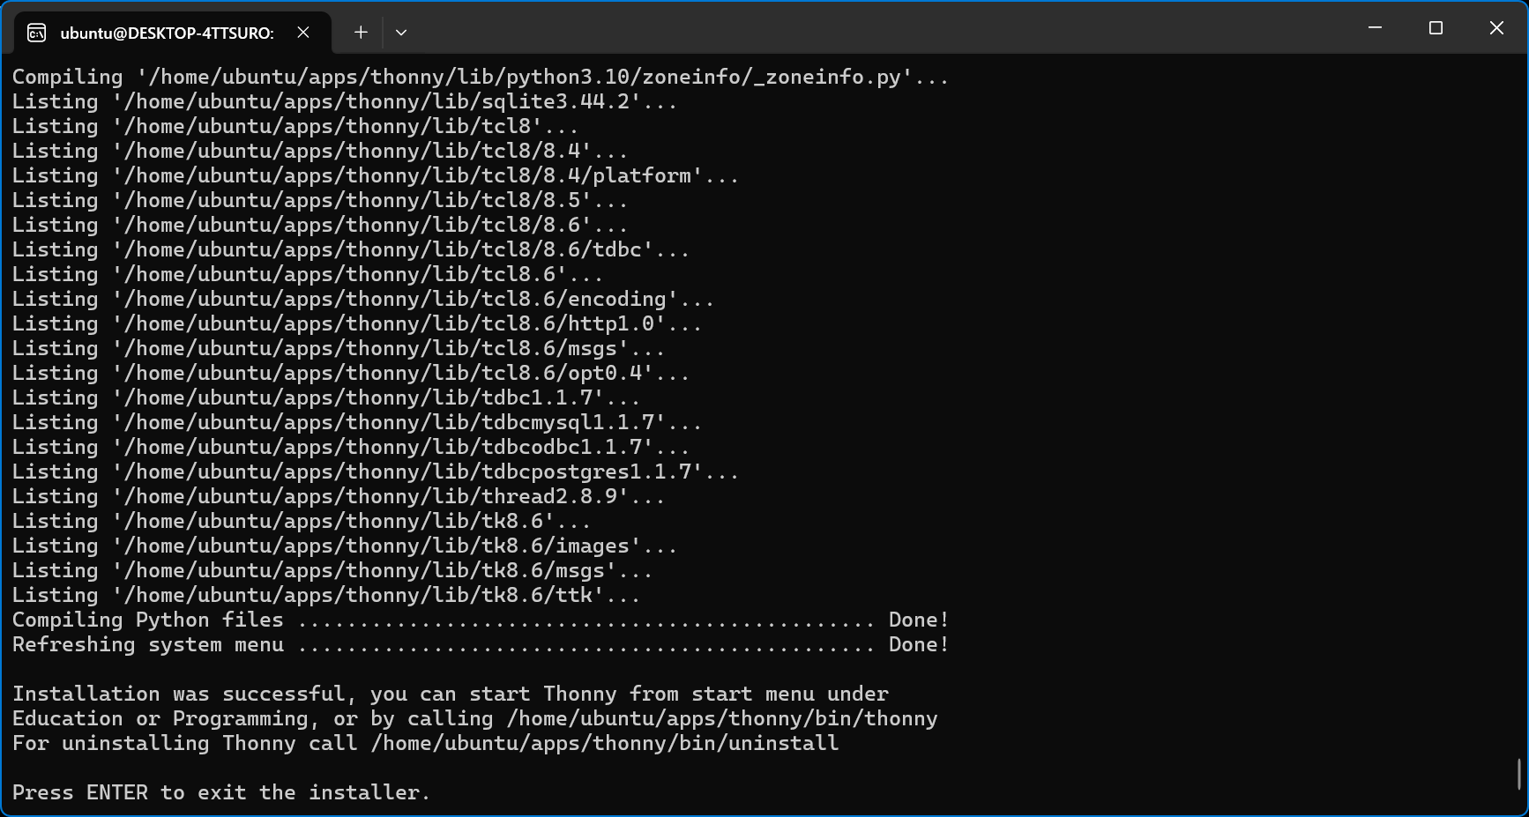Maximize the terminal window
1529x817 pixels.
(x=1436, y=28)
